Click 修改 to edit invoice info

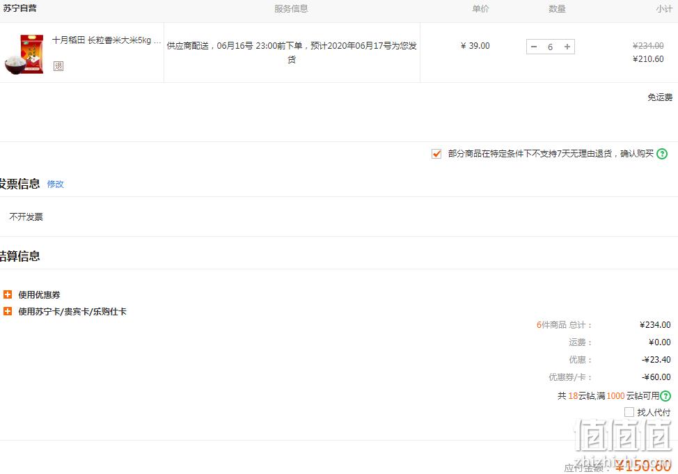point(56,184)
